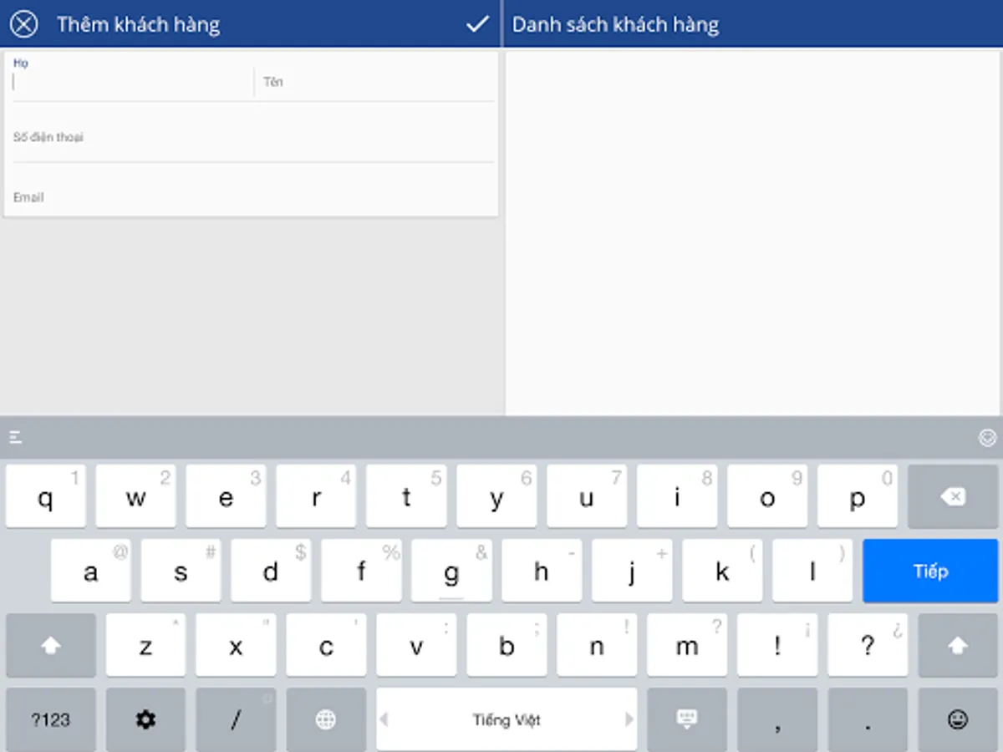Viewport: 1003px width, 752px height.
Task: Tap the comma key
Action: (x=777, y=719)
